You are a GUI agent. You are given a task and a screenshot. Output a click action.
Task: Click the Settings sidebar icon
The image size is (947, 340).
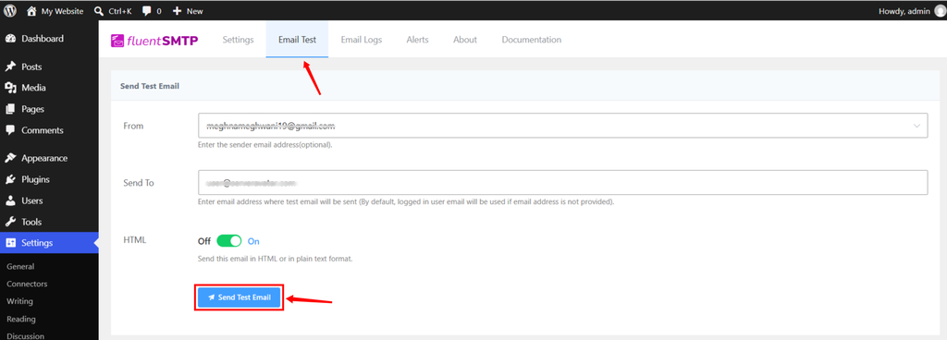[10, 243]
